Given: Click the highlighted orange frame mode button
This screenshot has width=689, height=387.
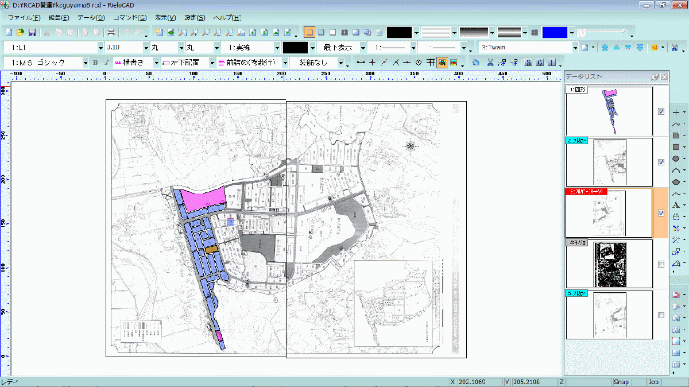Looking at the screenshot, I should tap(309, 32).
